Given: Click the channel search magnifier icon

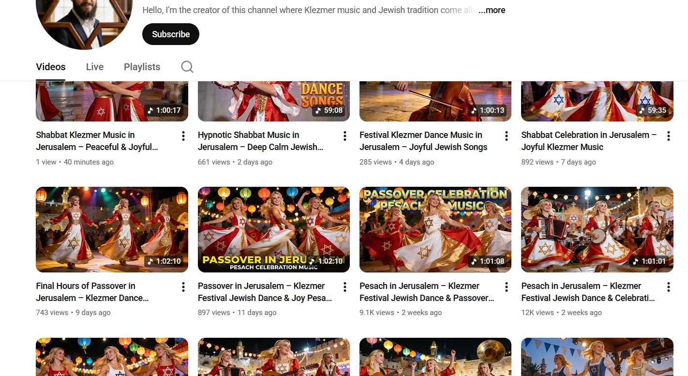Looking at the screenshot, I should click(x=187, y=67).
